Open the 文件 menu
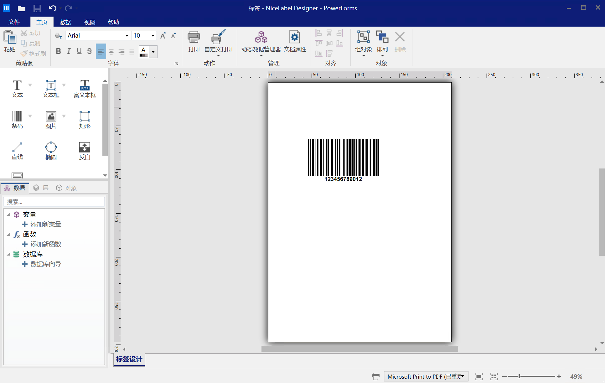This screenshot has width=605, height=383. (x=14, y=22)
